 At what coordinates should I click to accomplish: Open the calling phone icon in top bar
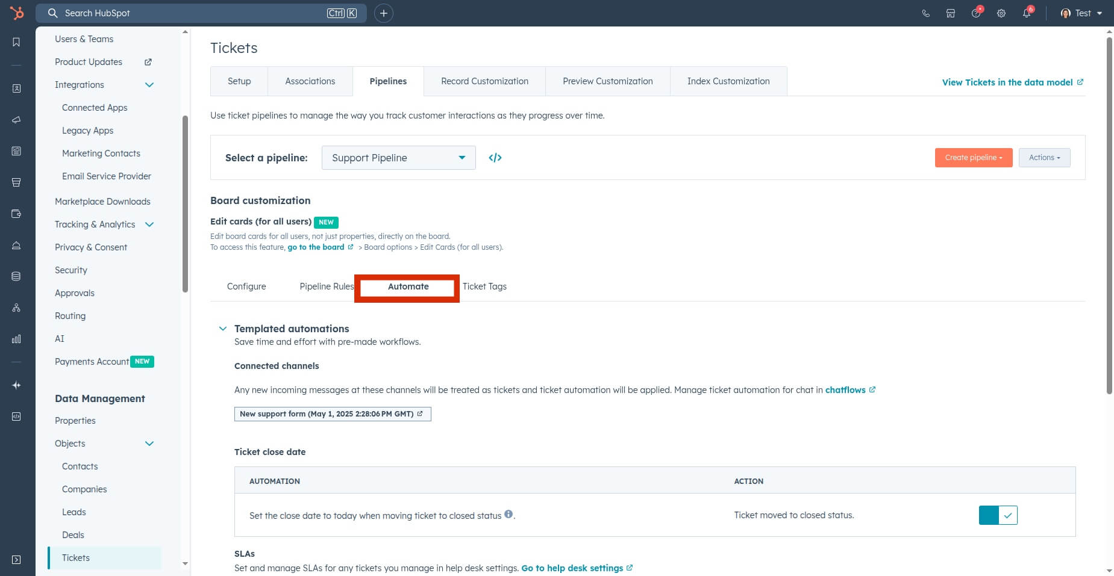[926, 13]
